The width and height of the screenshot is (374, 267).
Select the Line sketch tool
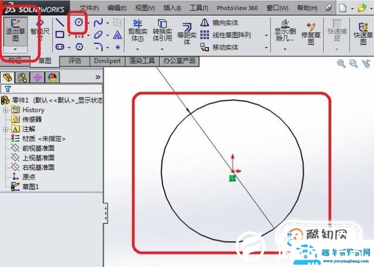tap(60, 23)
